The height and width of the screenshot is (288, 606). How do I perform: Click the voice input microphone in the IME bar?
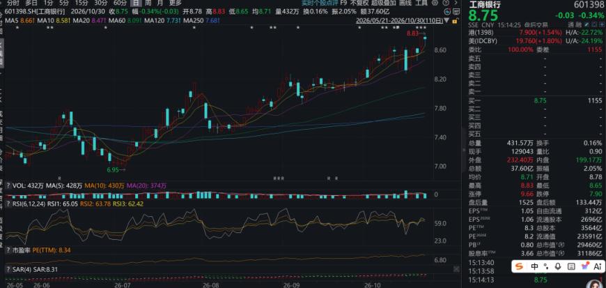558,266
